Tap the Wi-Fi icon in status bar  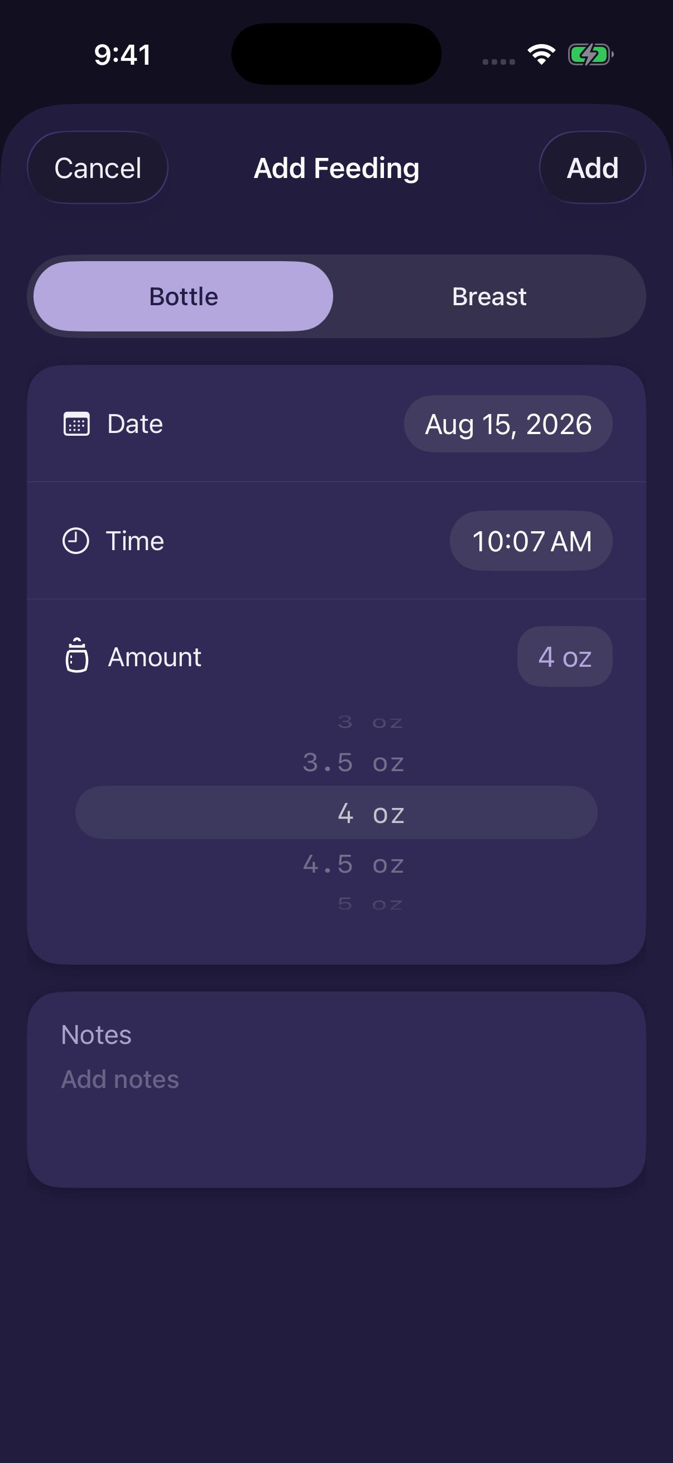tap(541, 54)
